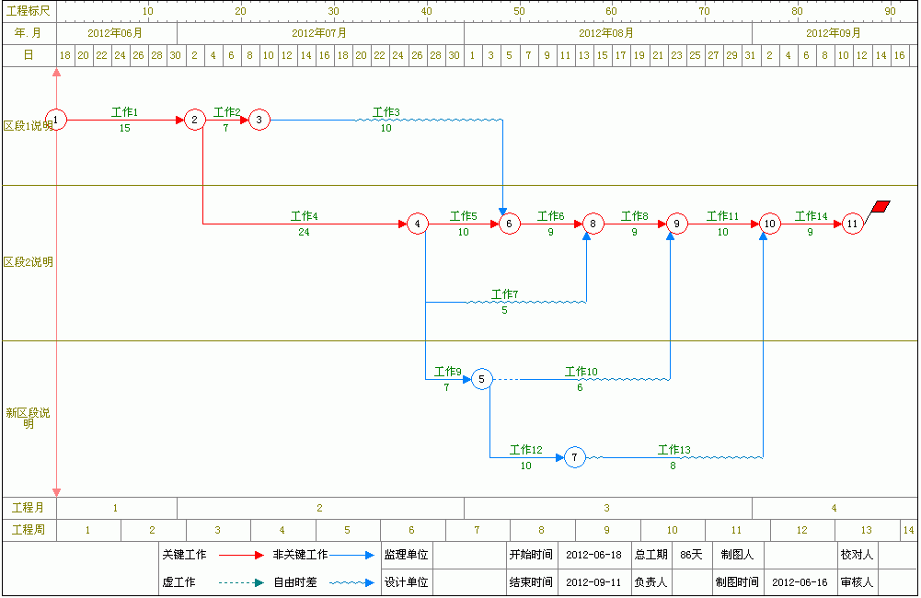This screenshot has height=598, width=921.
Task: Click the 2012年07月 month header
Action: click(320, 33)
